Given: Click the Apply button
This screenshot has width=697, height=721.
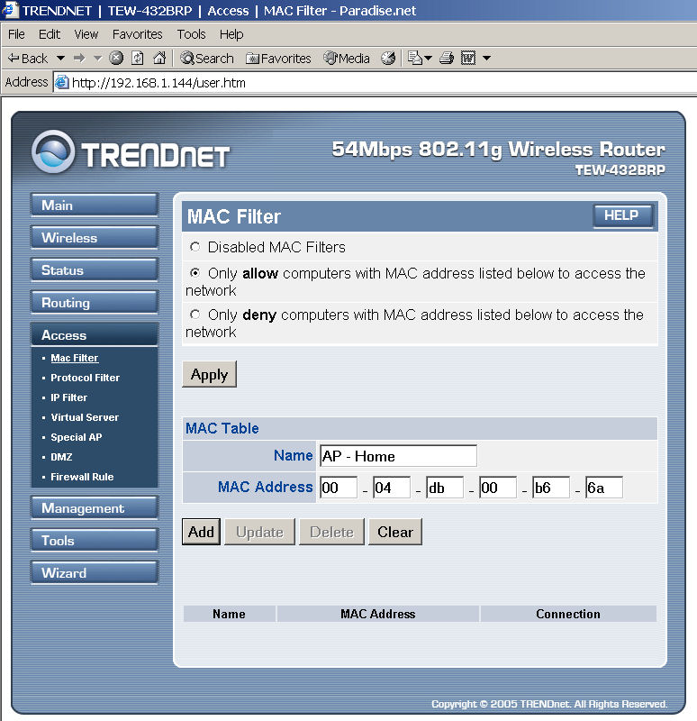Looking at the screenshot, I should (x=210, y=374).
